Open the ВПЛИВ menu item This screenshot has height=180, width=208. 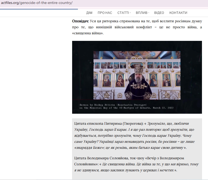click(x=141, y=13)
